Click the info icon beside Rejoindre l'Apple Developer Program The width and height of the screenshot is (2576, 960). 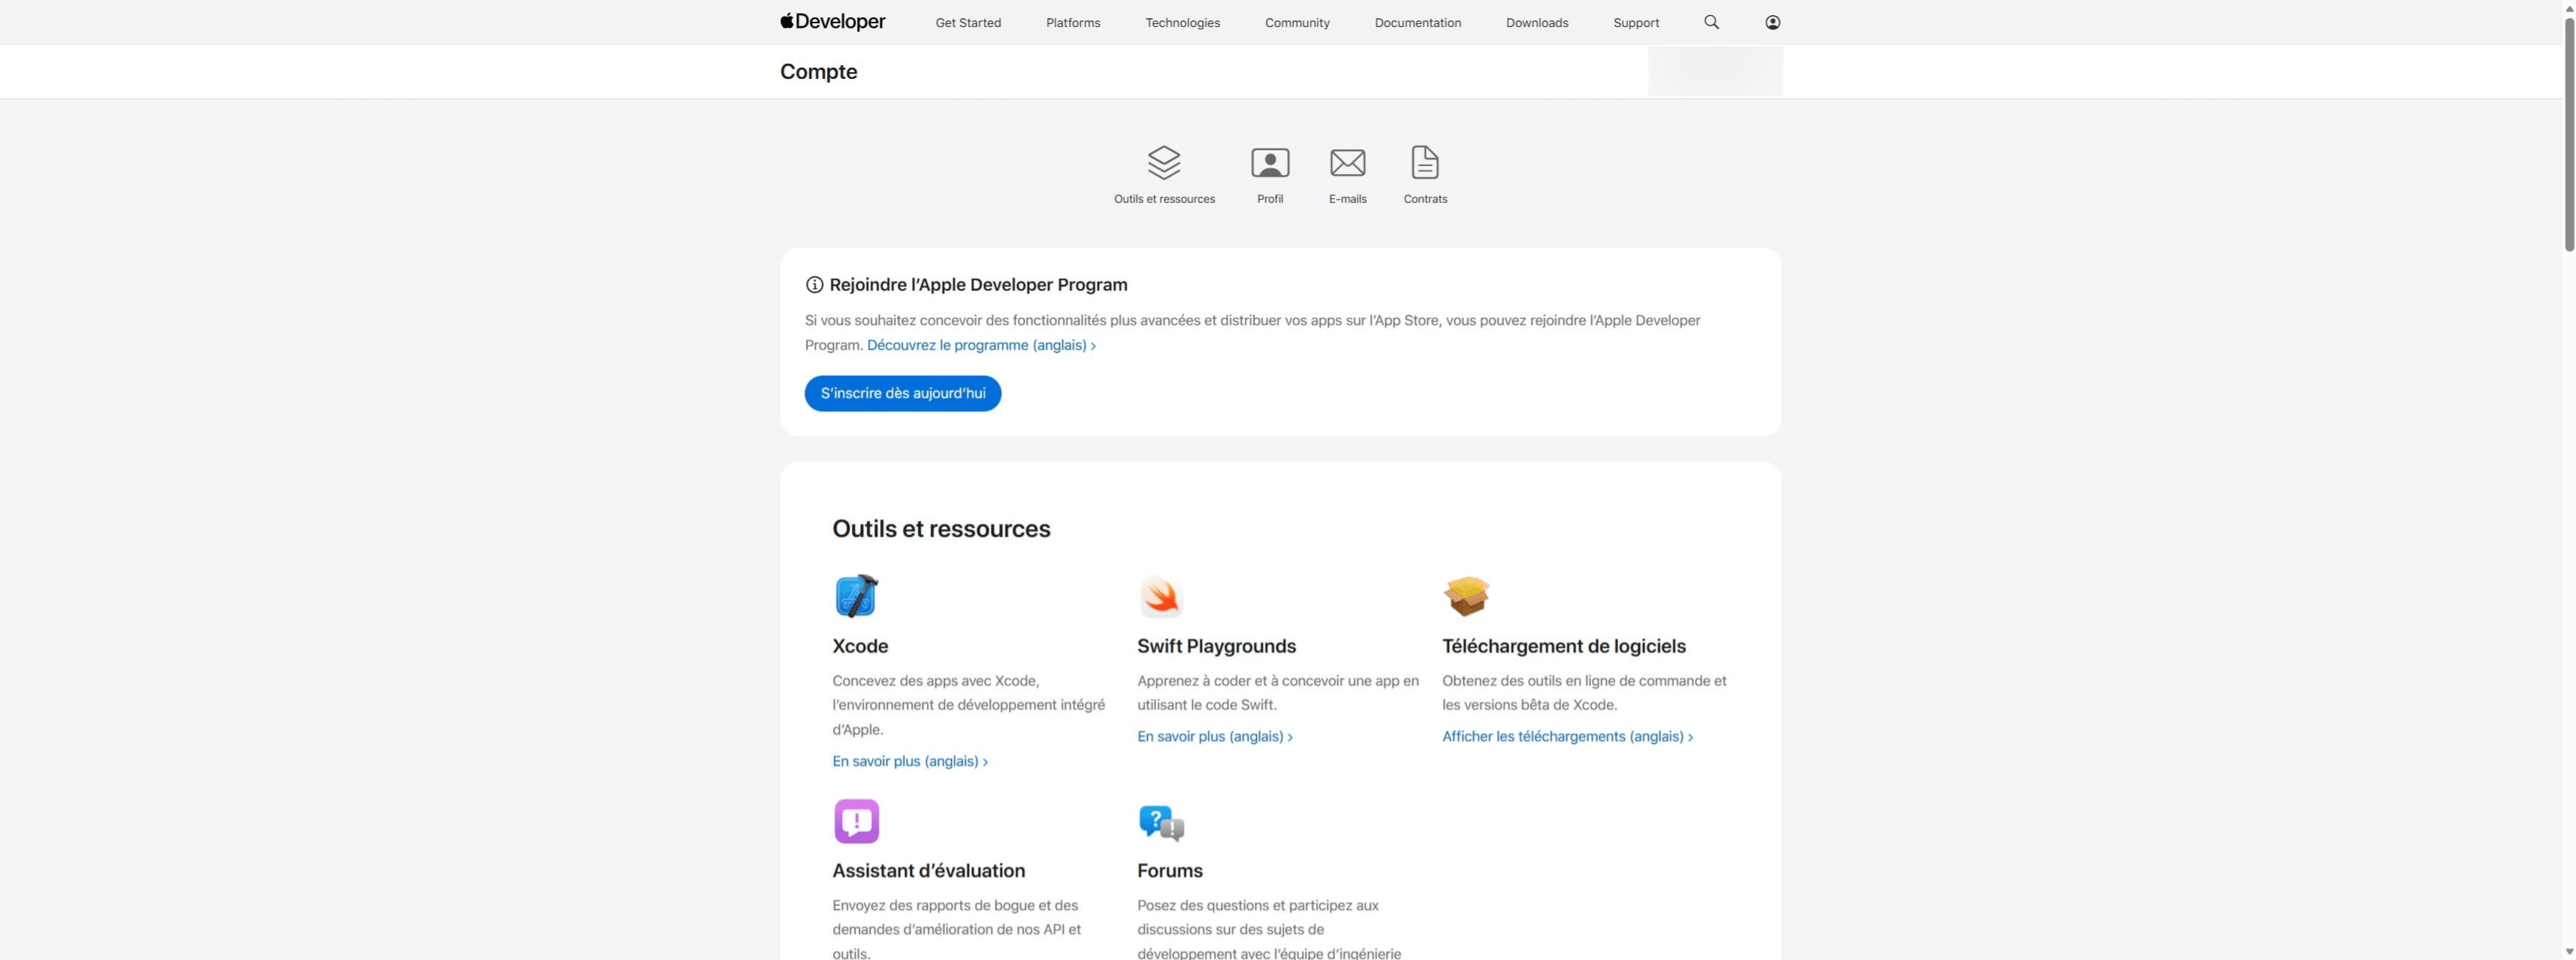click(x=814, y=285)
